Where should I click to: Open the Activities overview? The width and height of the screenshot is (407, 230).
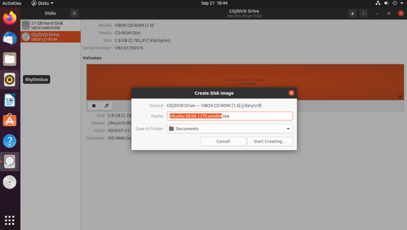tap(10, 3)
